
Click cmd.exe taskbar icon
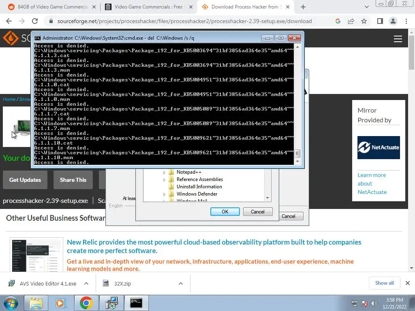(x=136, y=303)
